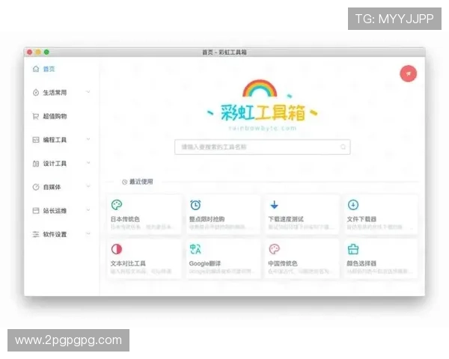This screenshot has height=359, width=449.
Task: Click the 站长运维 sidebar icon
Action: coord(36,211)
